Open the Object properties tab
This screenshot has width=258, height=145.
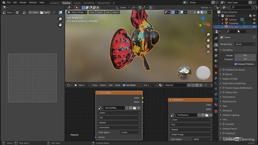coord(216,73)
